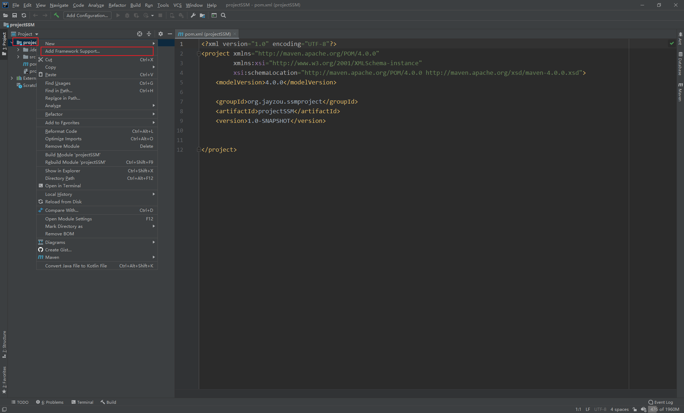Open the Refactor submenu in context menu
This screenshot has width=684, height=413.
(97, 114)
